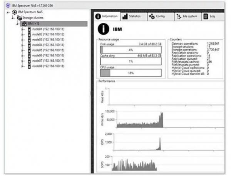Select node02 (192.168.100.12) in the tree

[48, 34]
